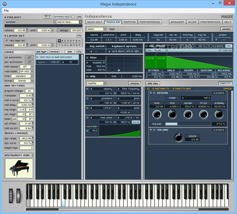The height and width of the screenshot is (214, 237).
Task: Open the File menu
Action: coord(6,11)
